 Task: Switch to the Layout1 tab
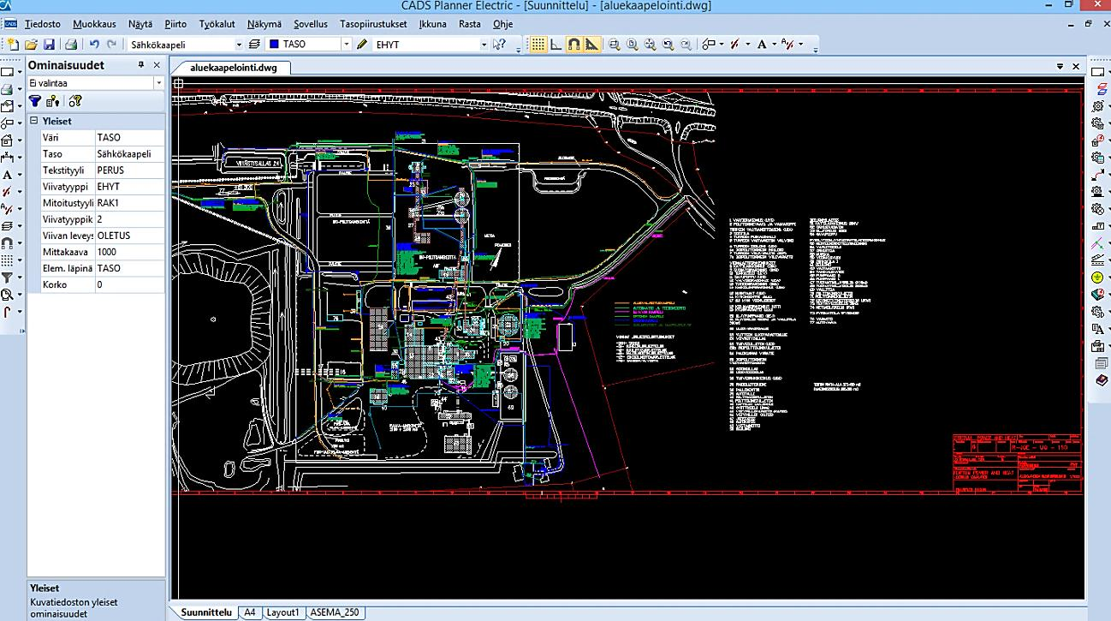click(282, 612)
